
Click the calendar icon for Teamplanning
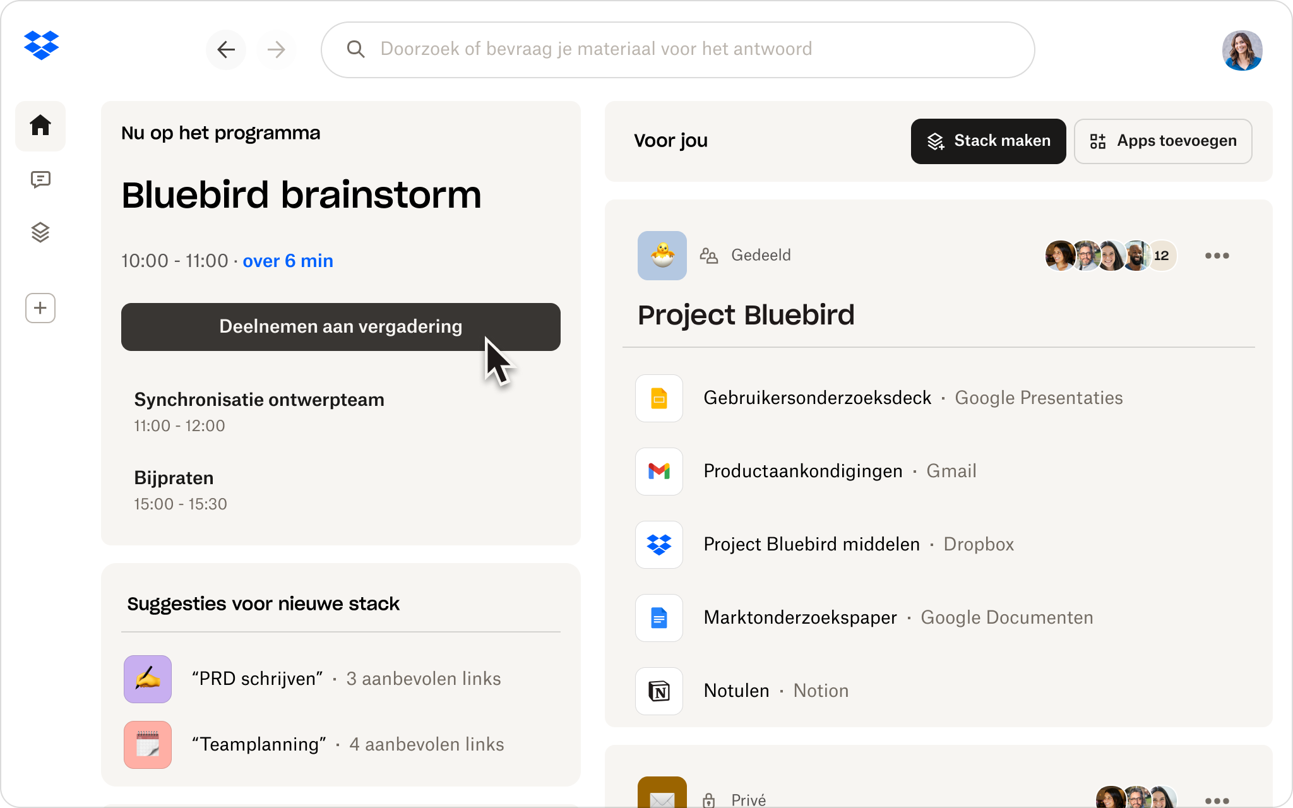click(x=148, y=745)
